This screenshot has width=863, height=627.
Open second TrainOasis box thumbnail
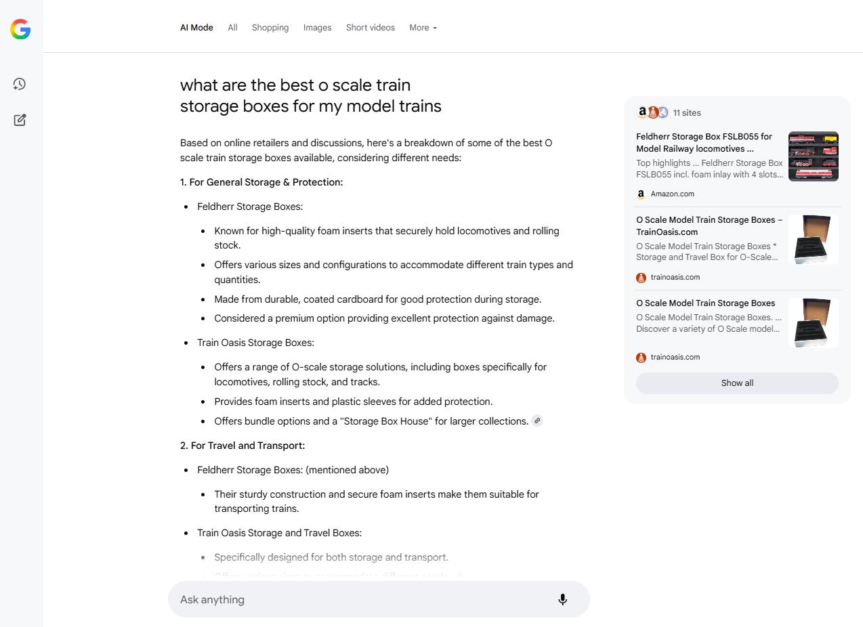[x=813, y=323]
